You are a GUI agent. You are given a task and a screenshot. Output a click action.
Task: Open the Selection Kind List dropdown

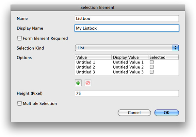[x=127, y=48]
